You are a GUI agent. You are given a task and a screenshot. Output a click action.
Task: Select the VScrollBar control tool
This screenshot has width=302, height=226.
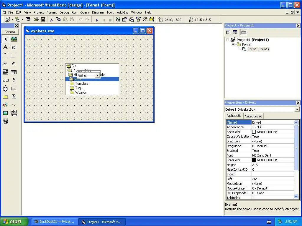14,80
